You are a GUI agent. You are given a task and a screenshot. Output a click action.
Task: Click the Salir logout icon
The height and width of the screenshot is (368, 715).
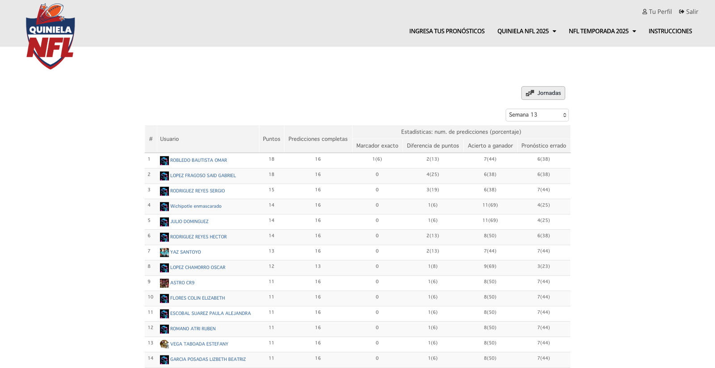tap(681, 12)
